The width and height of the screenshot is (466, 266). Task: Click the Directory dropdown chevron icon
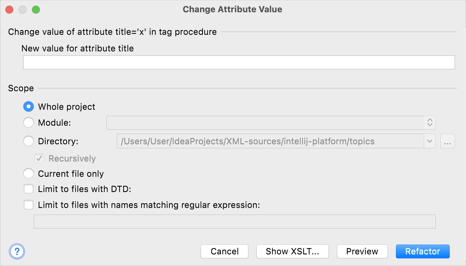429,141
